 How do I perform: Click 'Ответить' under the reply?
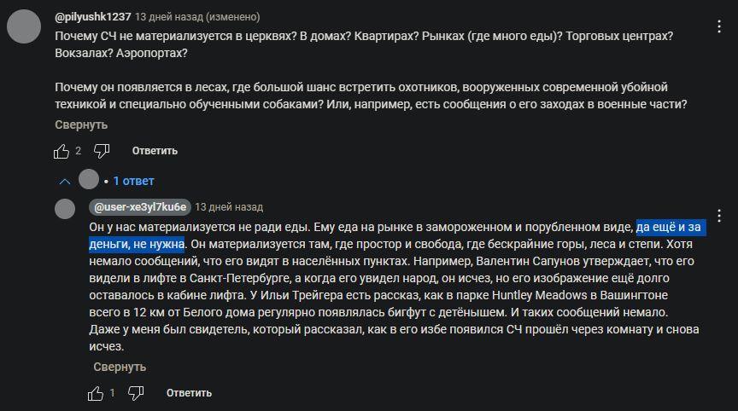click(x=190, y=393)
